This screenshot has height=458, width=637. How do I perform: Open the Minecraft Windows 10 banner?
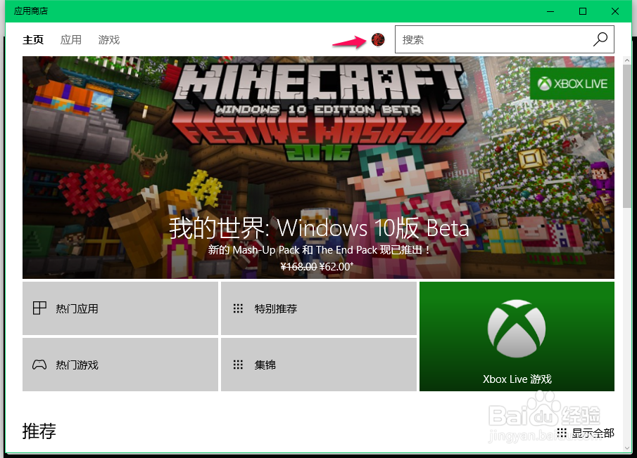(x=318, y=167)
